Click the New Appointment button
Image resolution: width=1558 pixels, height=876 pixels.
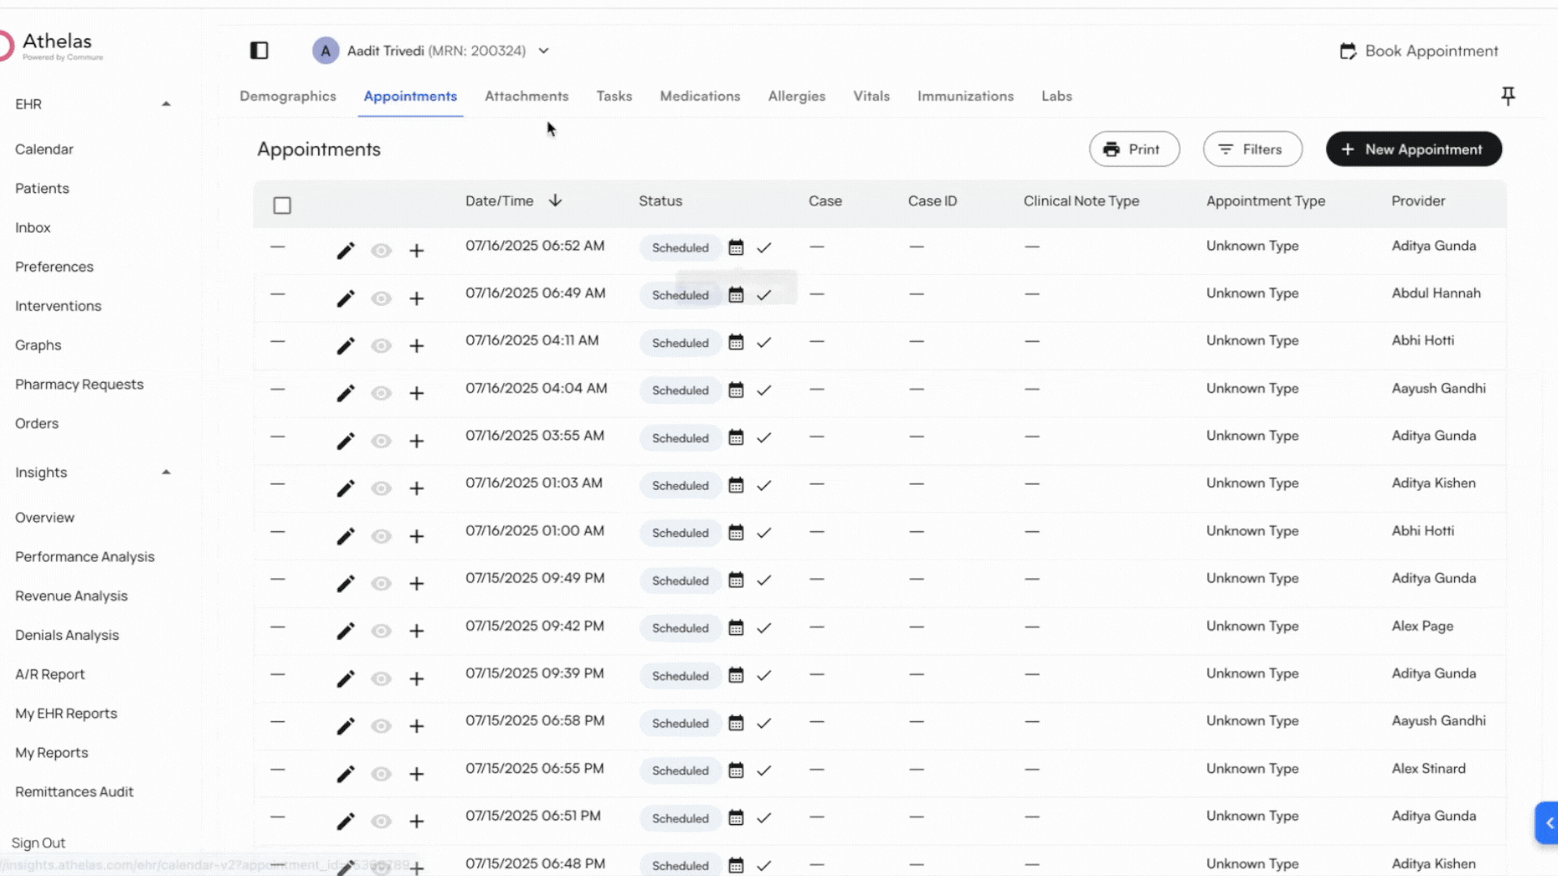click(x=1413, y=149)
